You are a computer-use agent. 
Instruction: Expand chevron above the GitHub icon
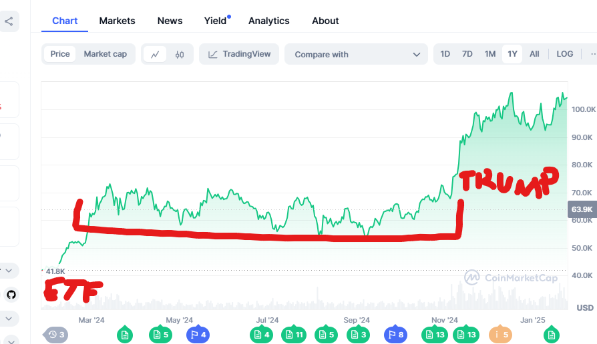pos(9,271)
